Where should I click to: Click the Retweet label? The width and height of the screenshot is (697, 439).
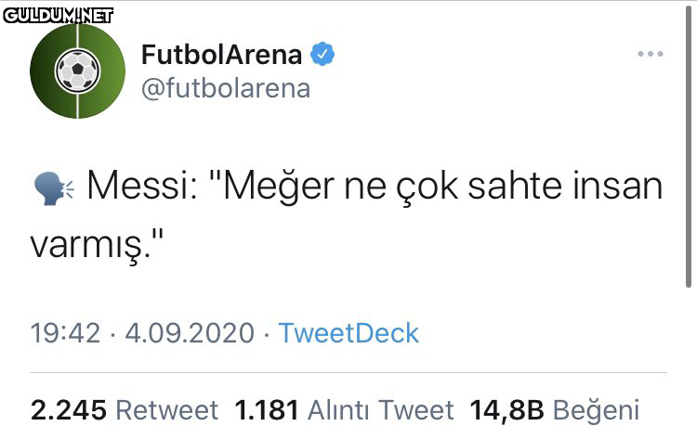(x=167, y=410)
